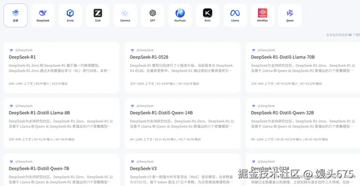Screen dimensions: 360x186
Task: Open the DeepSeek-V3 model title
Action: [x=143, y=169]
